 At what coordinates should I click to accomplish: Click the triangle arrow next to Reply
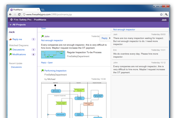(x=110, y=38)
